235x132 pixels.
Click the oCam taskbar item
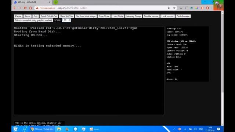coord(94,129)
